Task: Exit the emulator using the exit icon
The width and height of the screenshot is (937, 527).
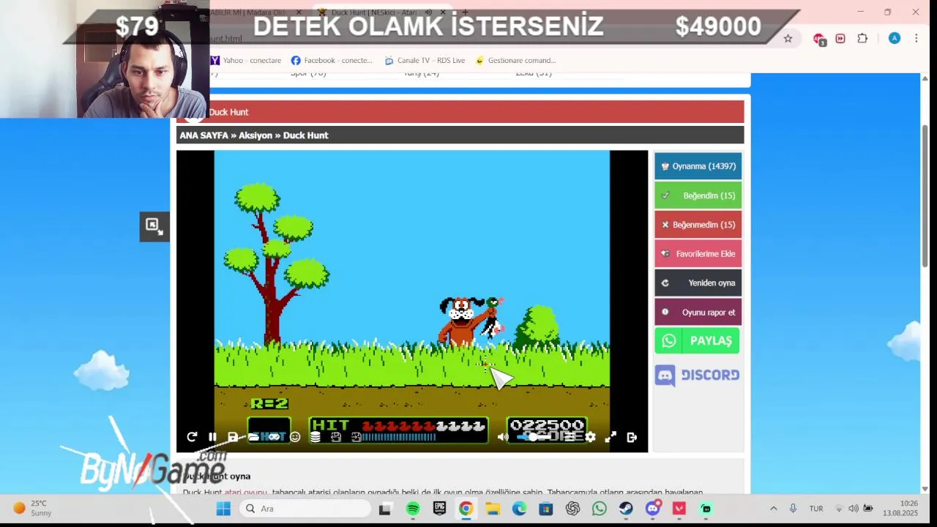Action: point(632,437)
